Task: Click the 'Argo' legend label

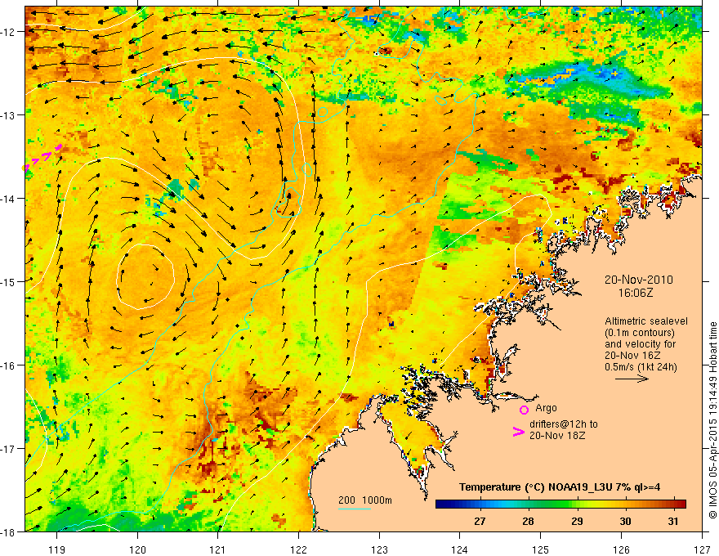Action: (x=546, y=408)
